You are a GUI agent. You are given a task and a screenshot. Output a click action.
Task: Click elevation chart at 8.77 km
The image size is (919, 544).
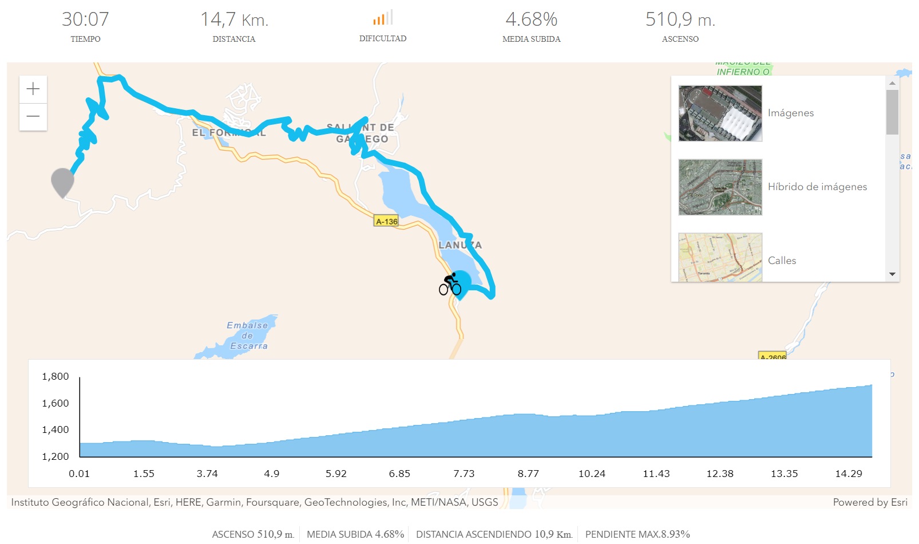point(528,435)
